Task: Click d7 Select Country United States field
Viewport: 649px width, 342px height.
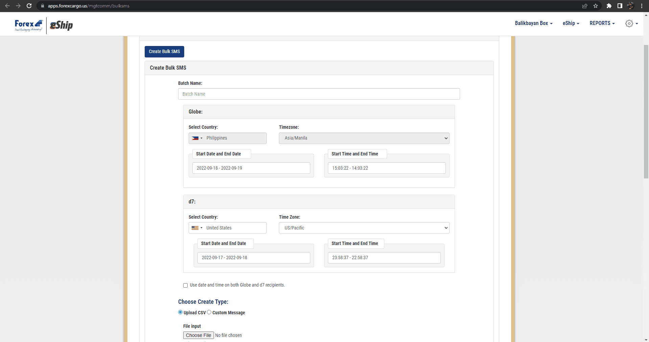Action: (227, 228)
